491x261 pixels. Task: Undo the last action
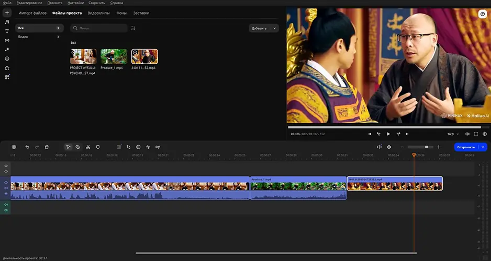click(27, 147)
